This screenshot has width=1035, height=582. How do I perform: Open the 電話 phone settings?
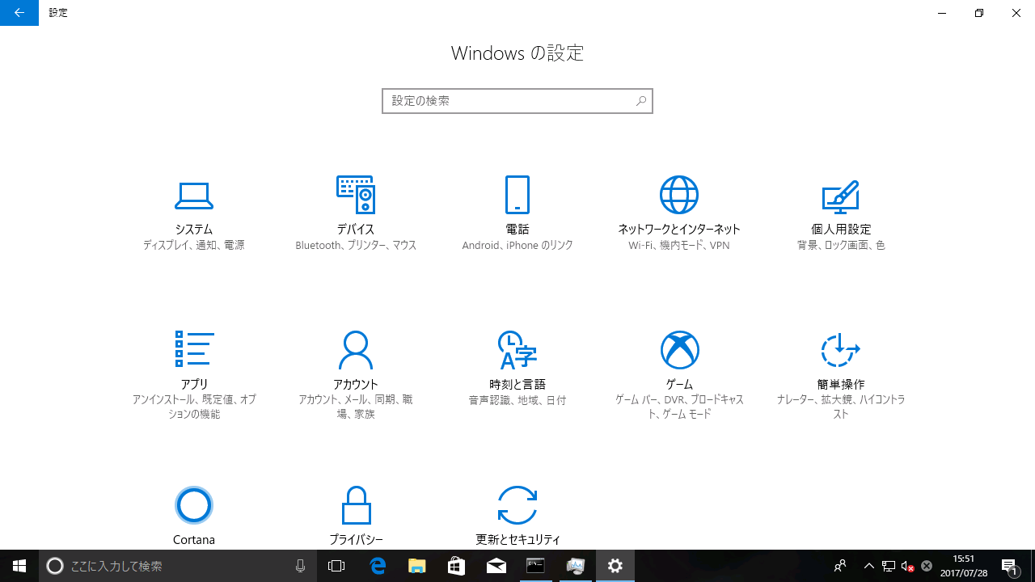tap(517, 213)
